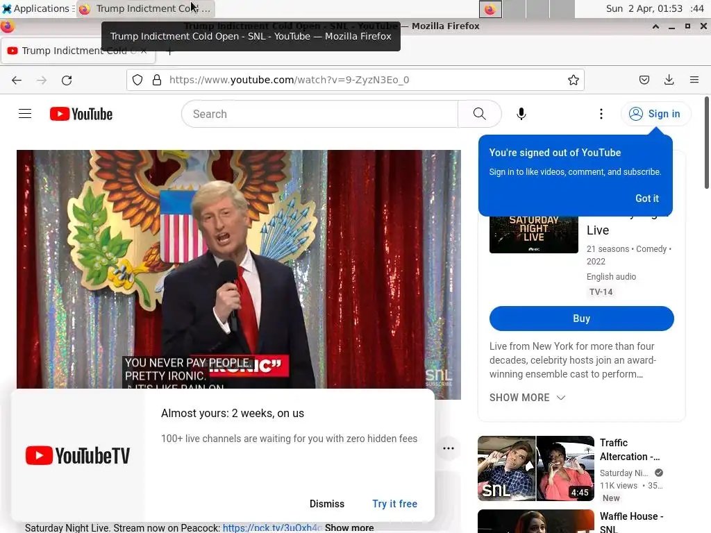Open the Pocket save icon
The height and width of the screenshot is (533, 711).
644,80
